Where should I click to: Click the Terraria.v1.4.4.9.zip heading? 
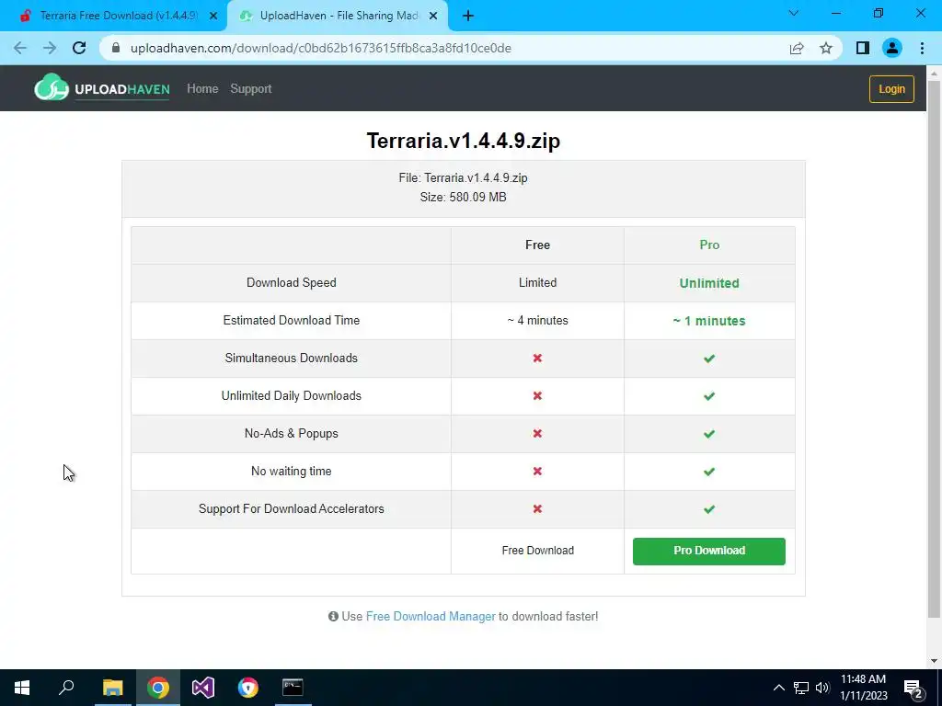tap(464, 141)
